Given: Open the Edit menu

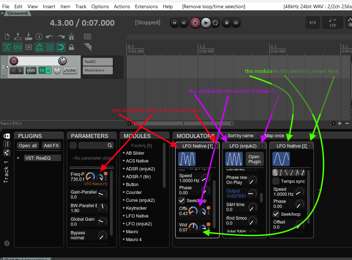Looking at the screenshot, I should coord(18,6).
